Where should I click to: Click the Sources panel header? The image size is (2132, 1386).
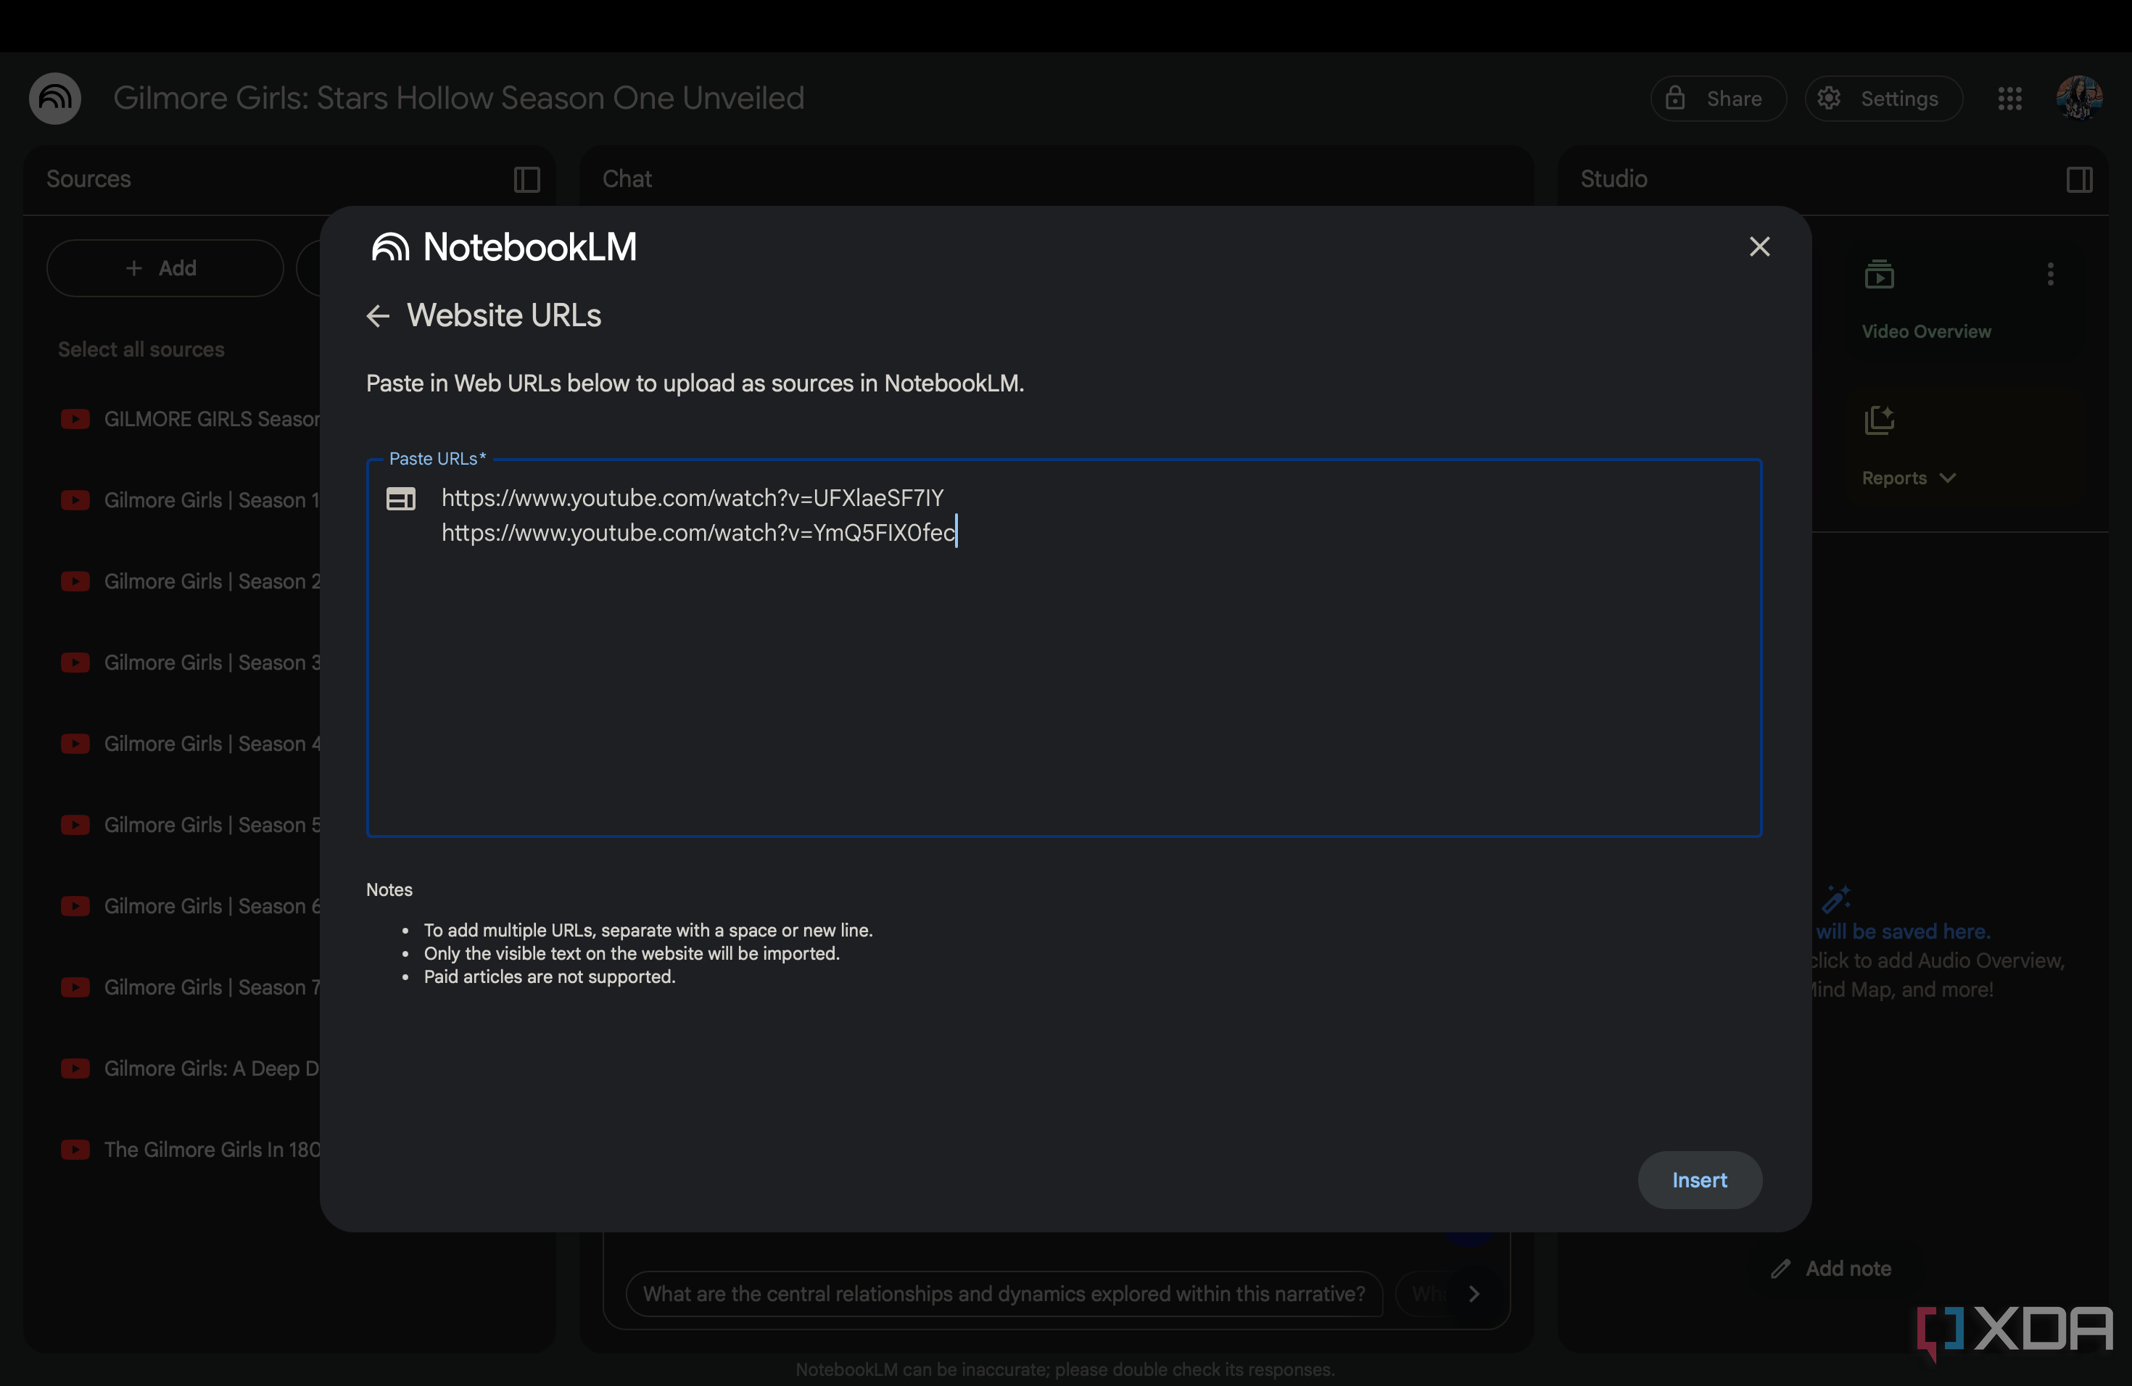88,179
